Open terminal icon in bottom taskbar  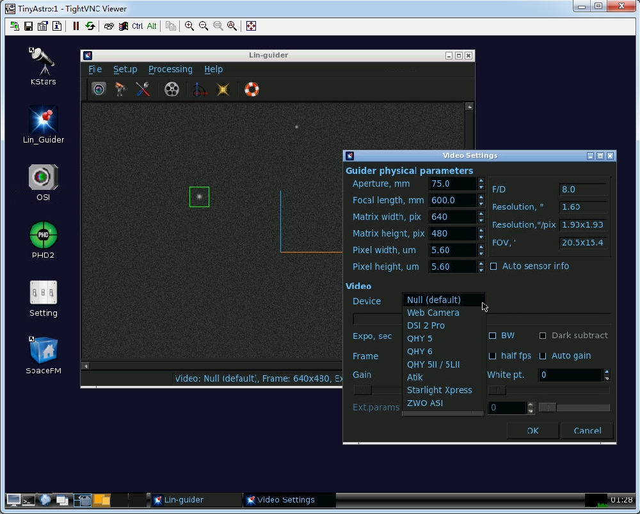[29, 500]
